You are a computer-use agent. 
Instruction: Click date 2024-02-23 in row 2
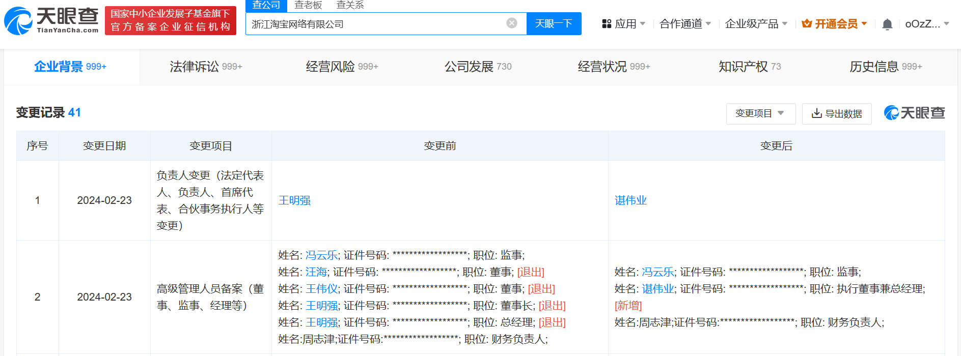coord(104,297)
